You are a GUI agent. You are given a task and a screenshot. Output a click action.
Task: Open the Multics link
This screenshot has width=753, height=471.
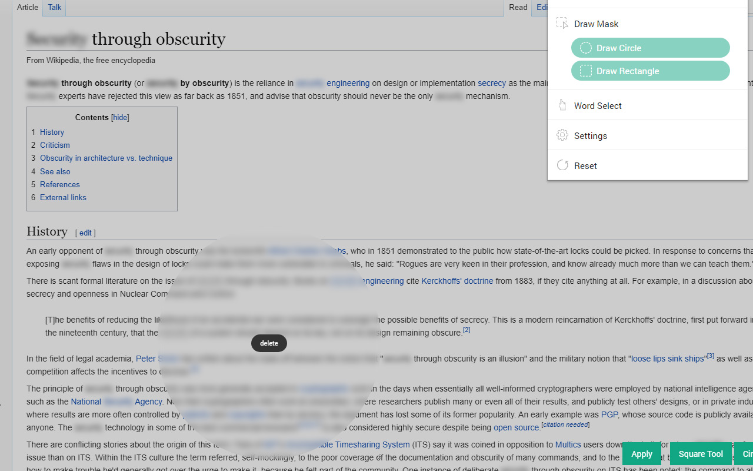568,445
